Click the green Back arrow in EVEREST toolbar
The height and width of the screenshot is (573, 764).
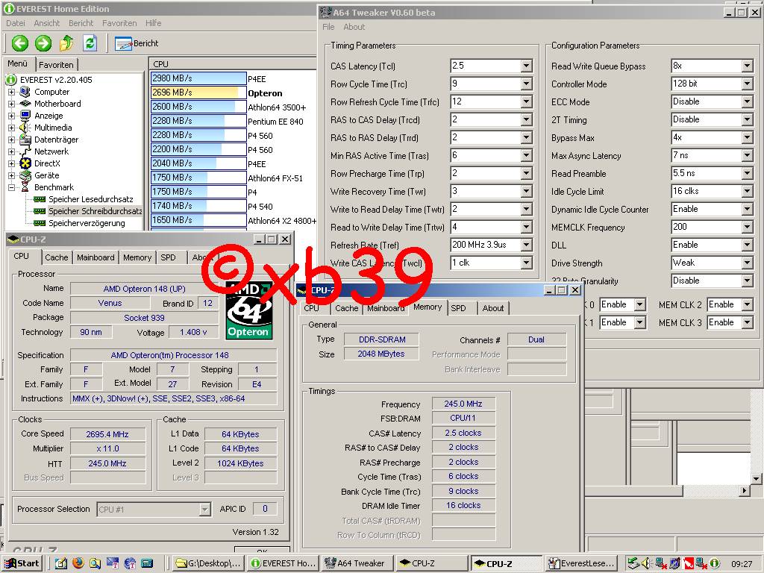tap(20, 43)
